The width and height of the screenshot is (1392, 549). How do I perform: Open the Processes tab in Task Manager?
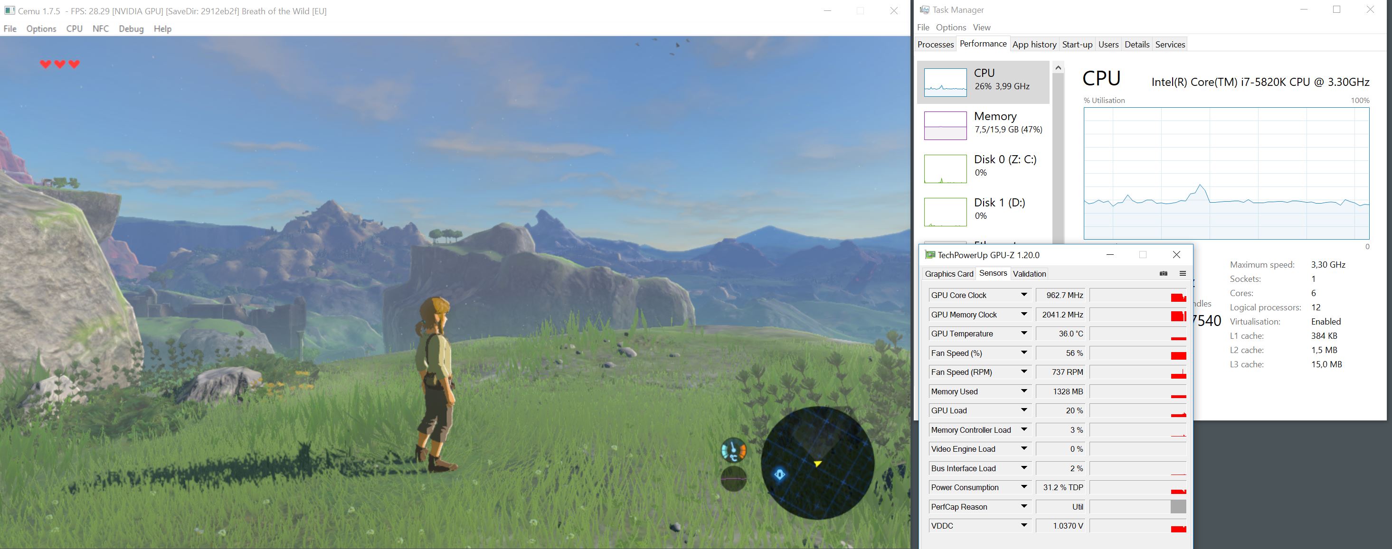point(936,44)
